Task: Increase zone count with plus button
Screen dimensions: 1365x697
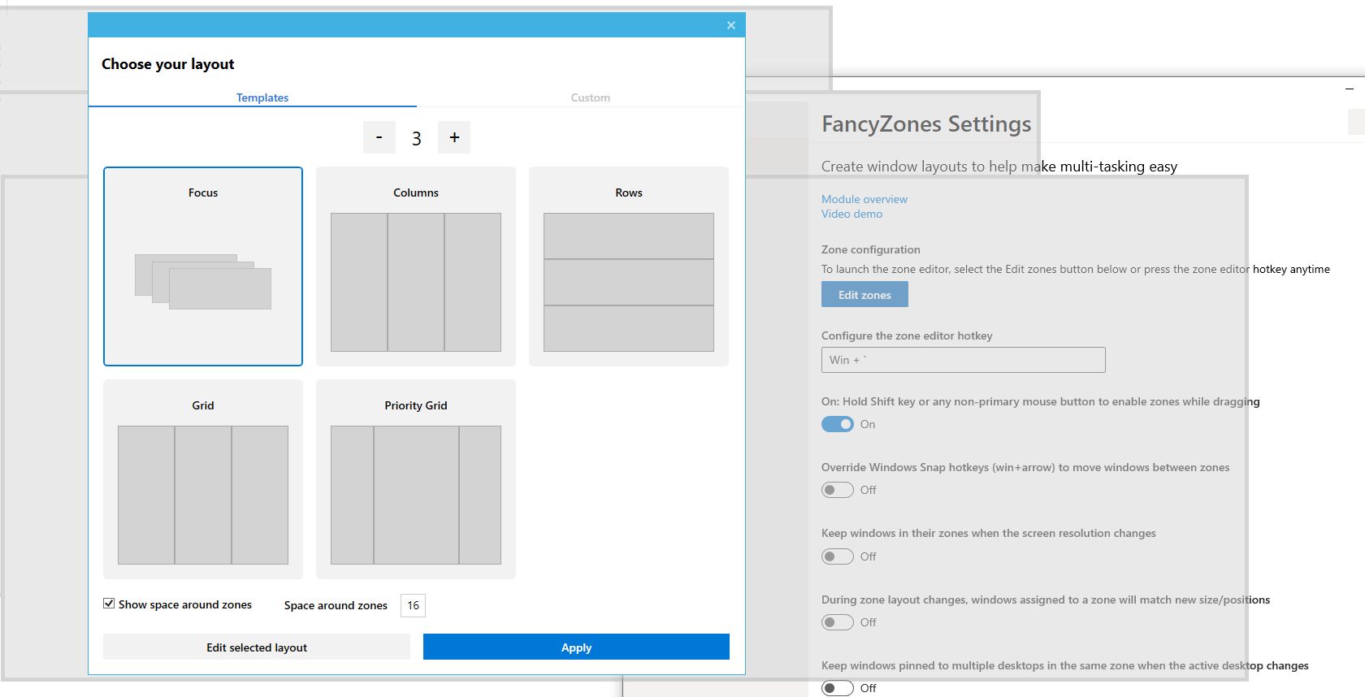Action: pos(454,137)
